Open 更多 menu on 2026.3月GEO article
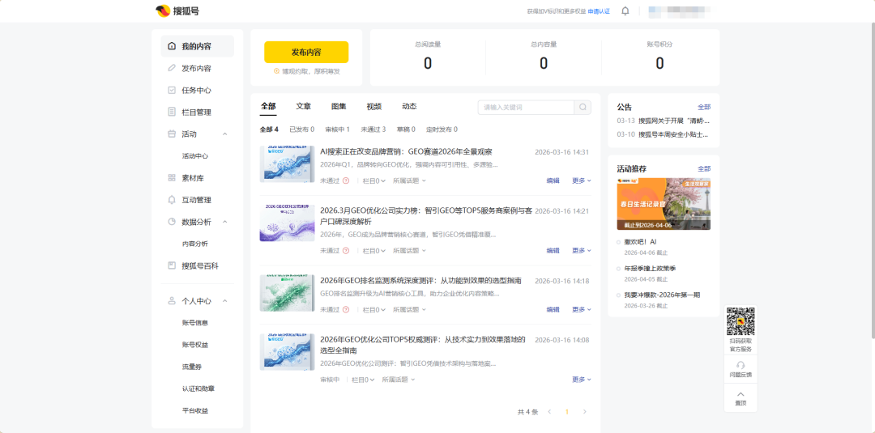Viewport: 875px width, 433px height. point(582,251)
